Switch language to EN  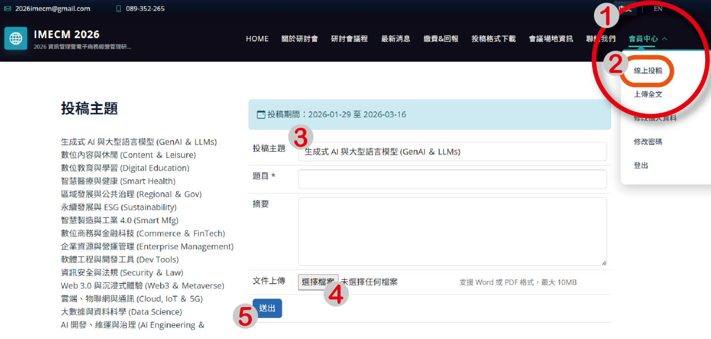point(658,8)
